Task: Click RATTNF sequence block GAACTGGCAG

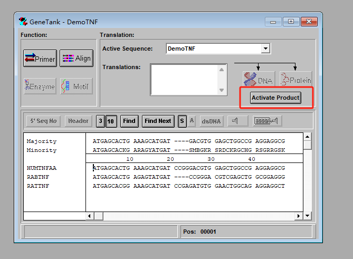Action: (233, 186)
